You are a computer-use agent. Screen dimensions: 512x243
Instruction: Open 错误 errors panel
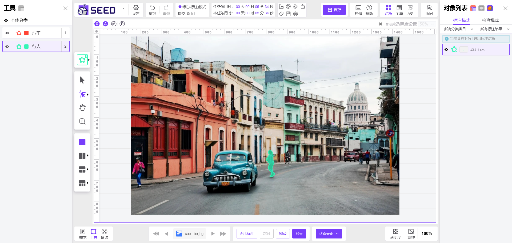coord(105,234)
